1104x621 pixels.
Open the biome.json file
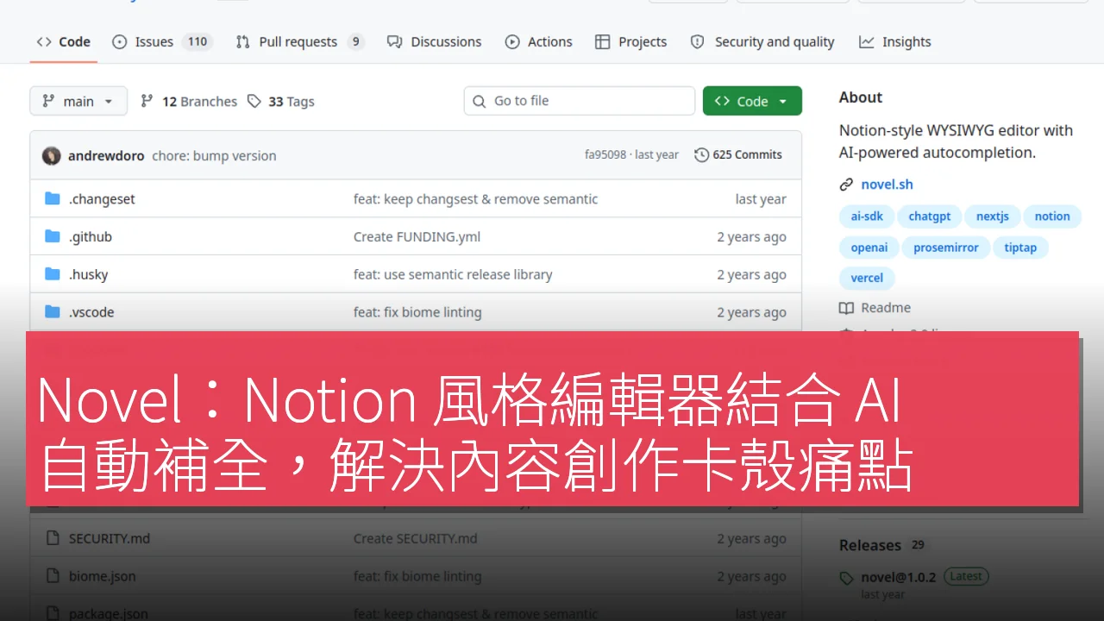point(102,576)
